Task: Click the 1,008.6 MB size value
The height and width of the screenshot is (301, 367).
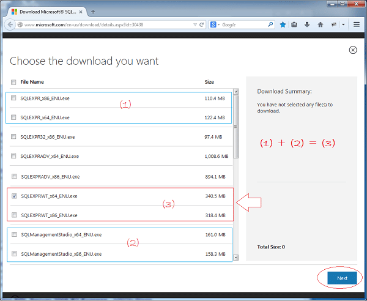Action: point(217,156)
